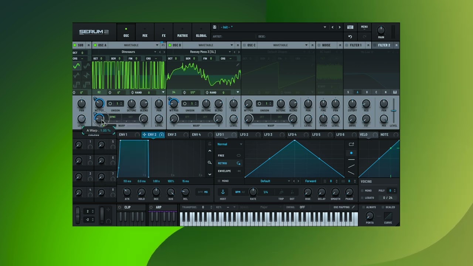Click the TRIP triplet note icon
The height and width of the screenshot is (266, 473).
[x=281, y=192]
